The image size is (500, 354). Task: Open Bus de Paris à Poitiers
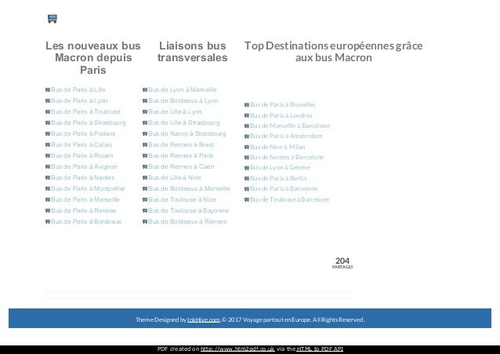[x=83, y=133]
